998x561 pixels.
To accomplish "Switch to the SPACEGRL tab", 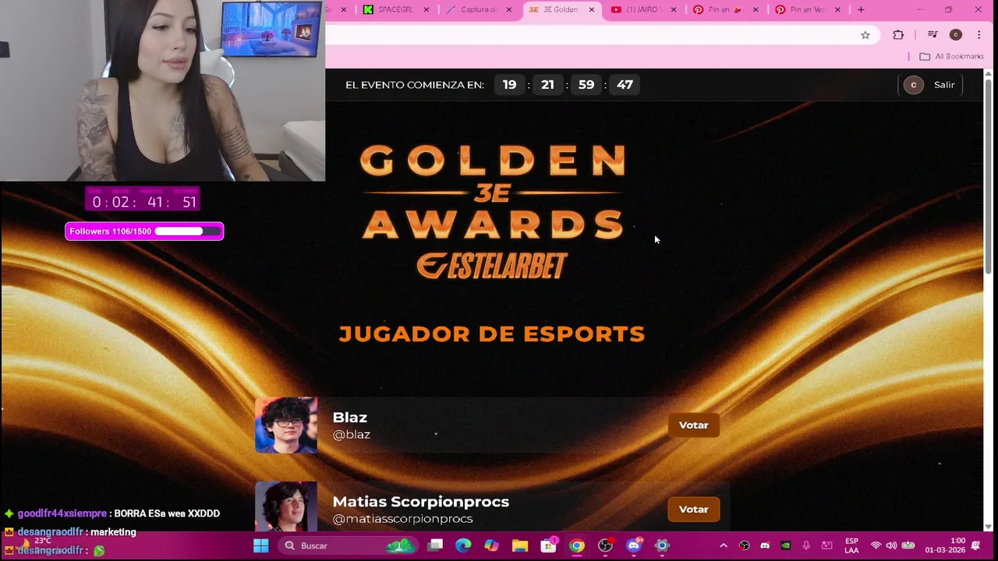I will (396, 9).
